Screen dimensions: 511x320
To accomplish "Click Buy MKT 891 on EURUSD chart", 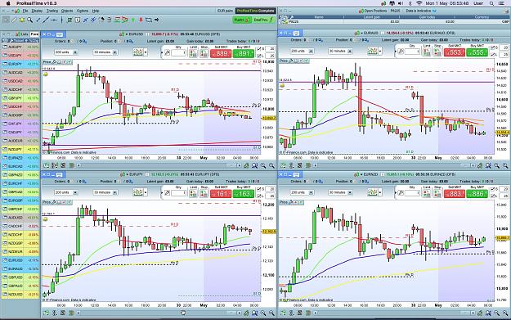I will tap(244, 53).
